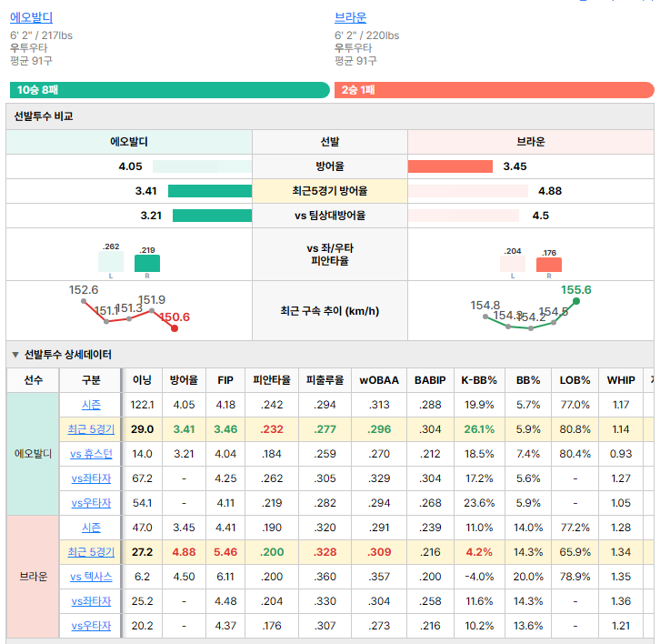Image resolution: width=660 pixels, height=644 pixels.
Task: Click the 4.88 value in comparison table
Action: 550,191
